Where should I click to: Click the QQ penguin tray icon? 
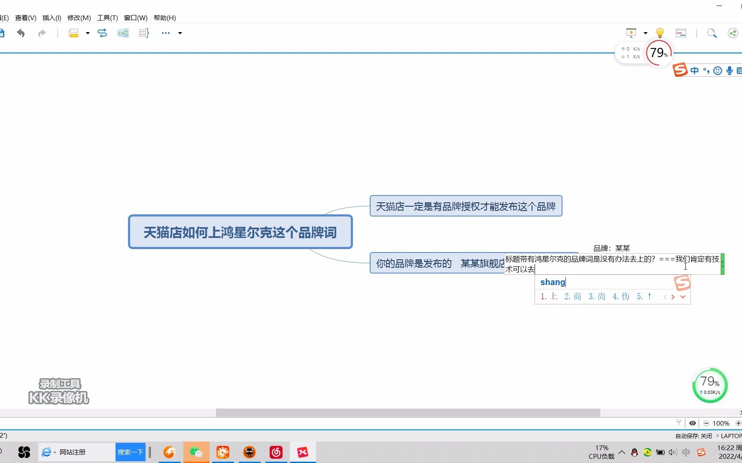pyautogui.click(x=635, y=452)
